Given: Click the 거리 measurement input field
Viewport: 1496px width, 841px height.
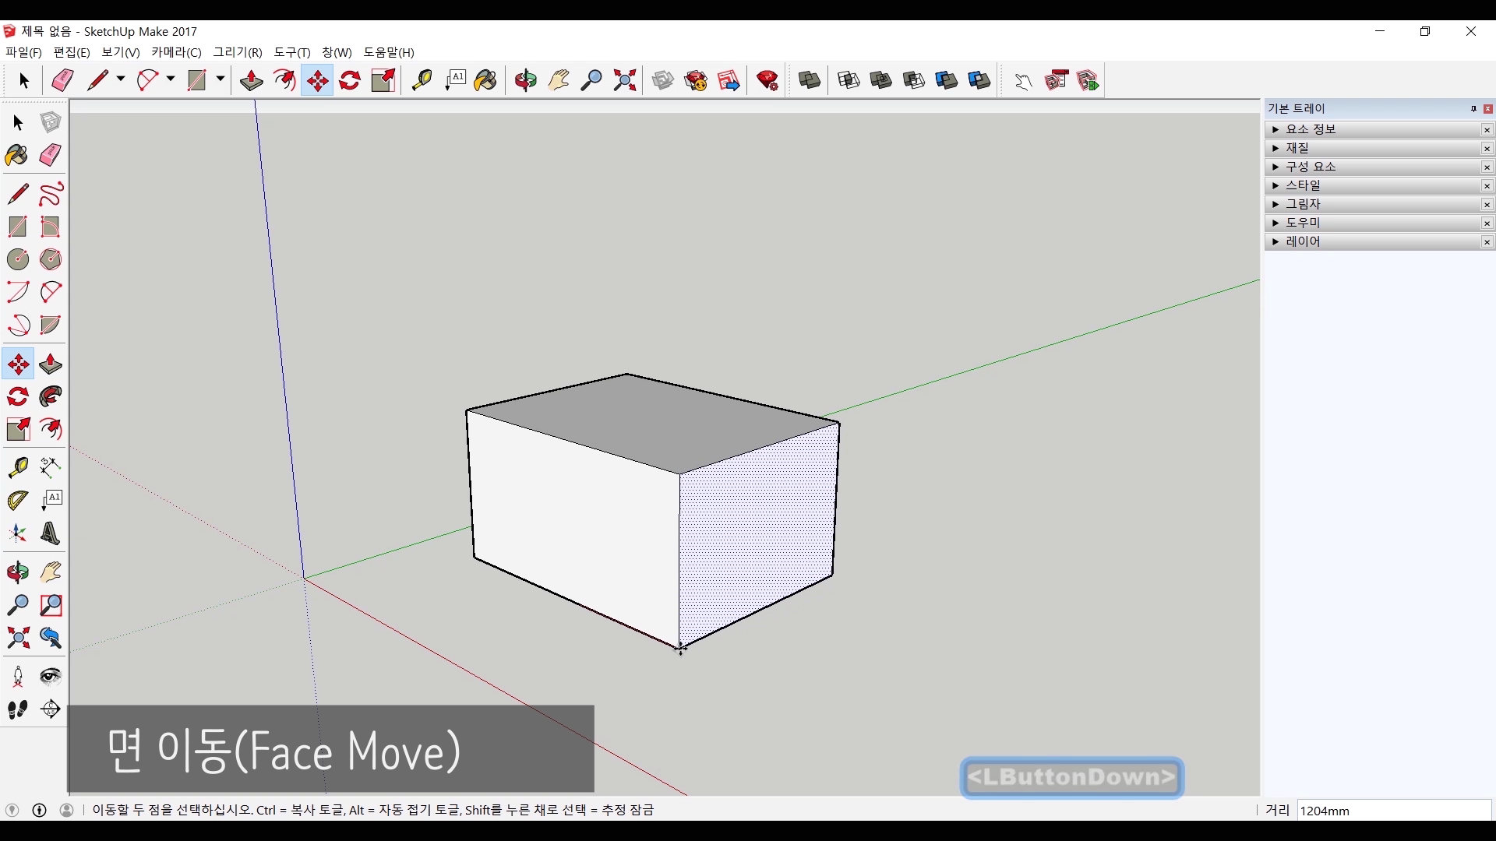Looking at the screenshot, I should pos(1393,811).
